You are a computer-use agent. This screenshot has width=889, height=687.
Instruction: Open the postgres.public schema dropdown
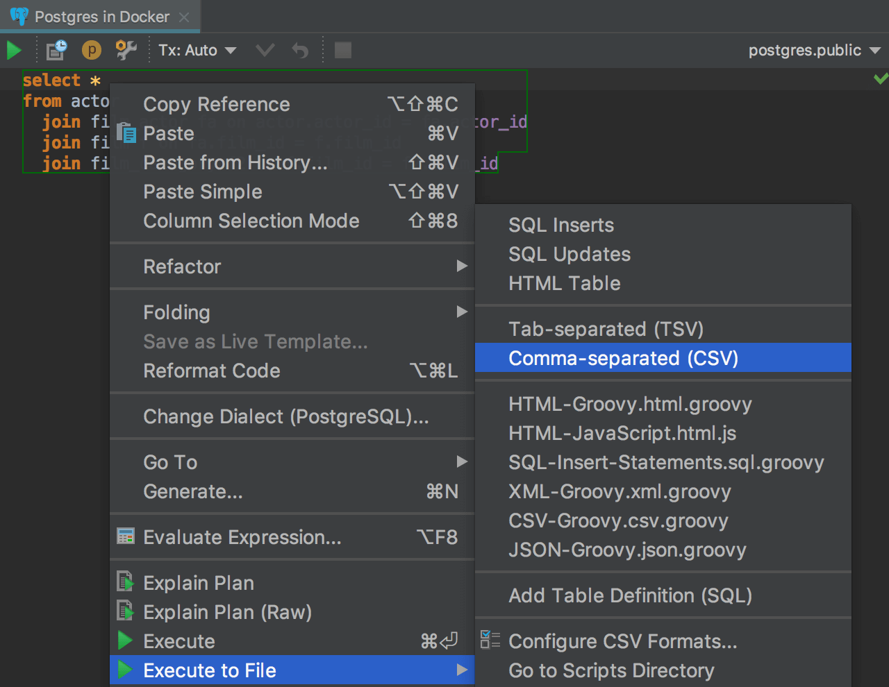pos(814,50)
